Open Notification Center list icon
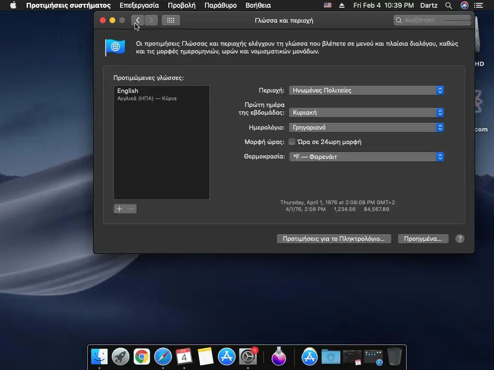Image resolution: width=494 pixels, height=370 pixels. 479,5
